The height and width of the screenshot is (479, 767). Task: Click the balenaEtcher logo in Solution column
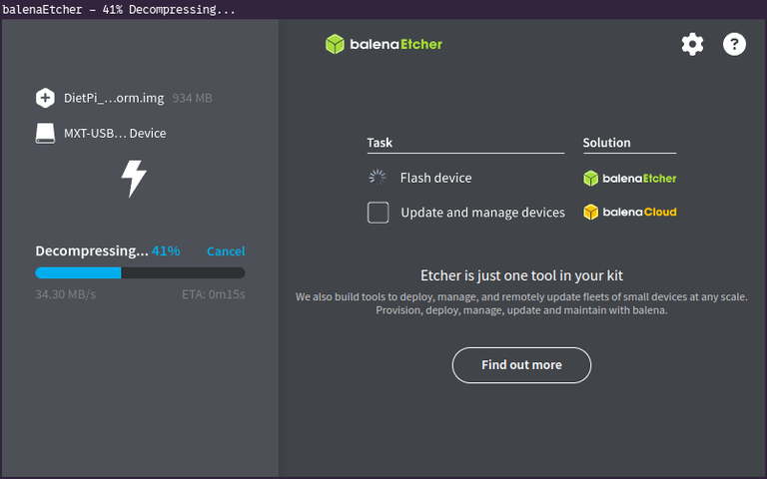[x=629, y=179]
